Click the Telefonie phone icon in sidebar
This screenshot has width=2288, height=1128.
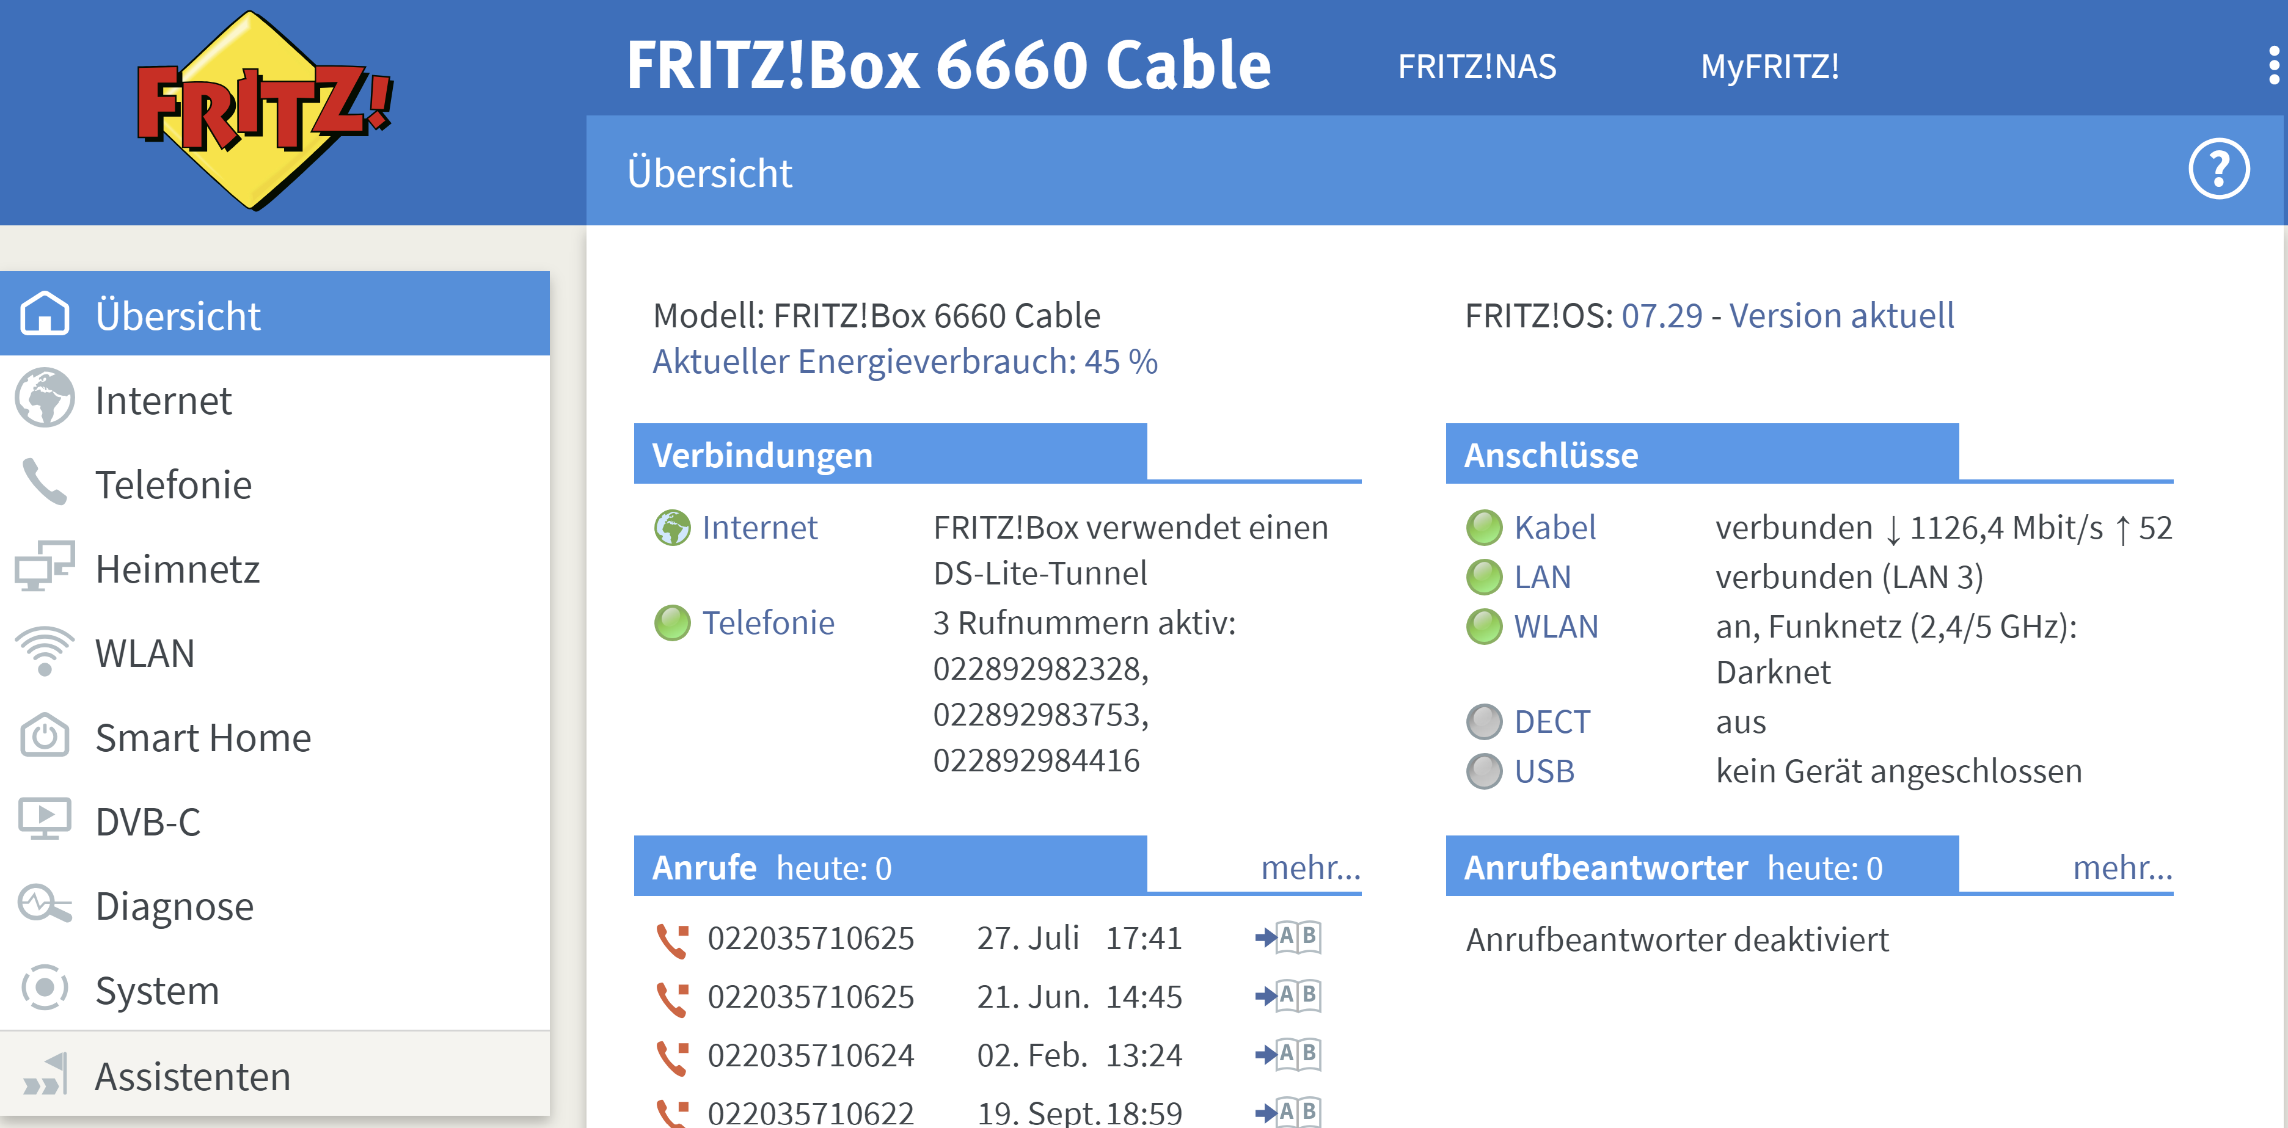[x=43, y=483]
